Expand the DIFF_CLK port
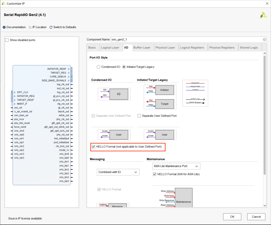Image resolution: width=271 pixels, height=225 pixels. 15,92
